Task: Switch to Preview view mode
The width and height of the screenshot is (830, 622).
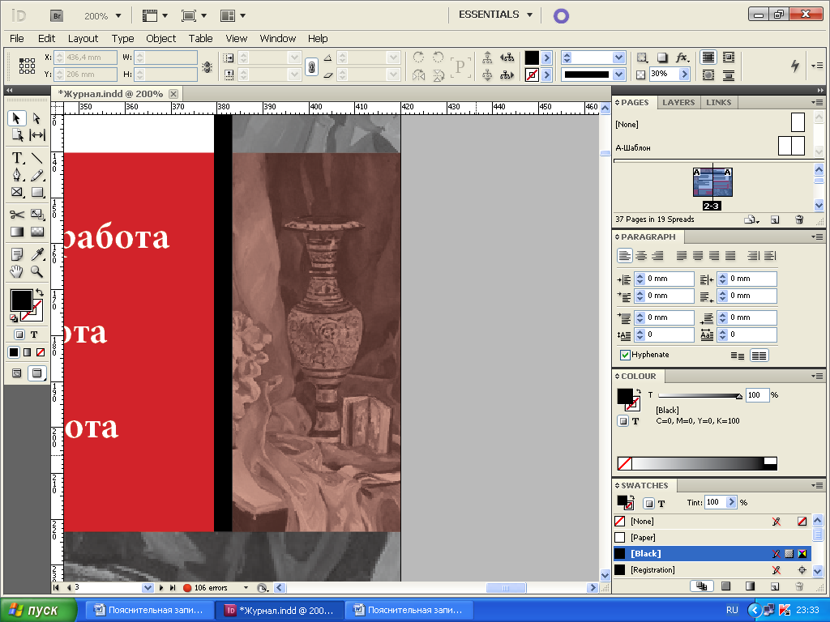Action: [36, 373]
